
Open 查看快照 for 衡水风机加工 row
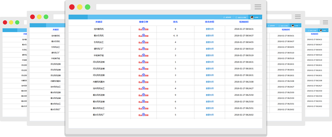tap(210, 108)
